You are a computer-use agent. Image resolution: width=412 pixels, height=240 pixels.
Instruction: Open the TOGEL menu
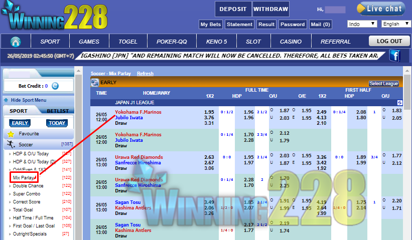click(128, 42)
